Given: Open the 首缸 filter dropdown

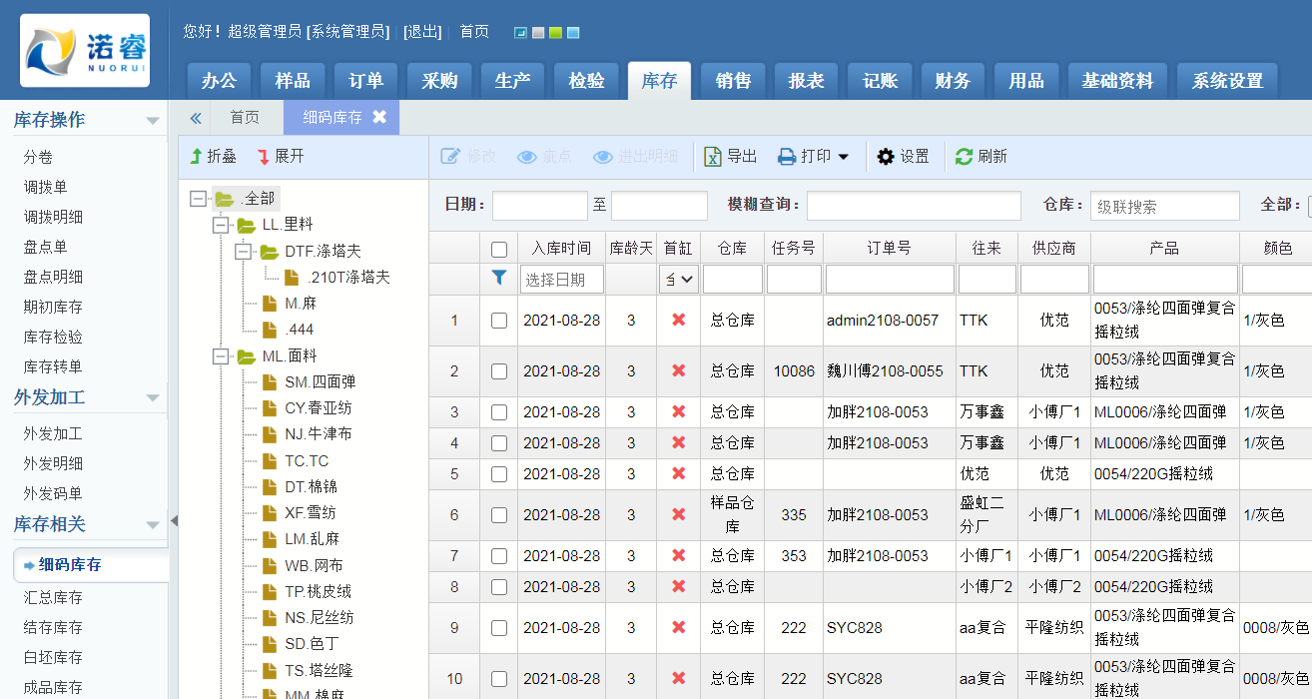Looking at the screenshot, I should click(x=678, y=280).
